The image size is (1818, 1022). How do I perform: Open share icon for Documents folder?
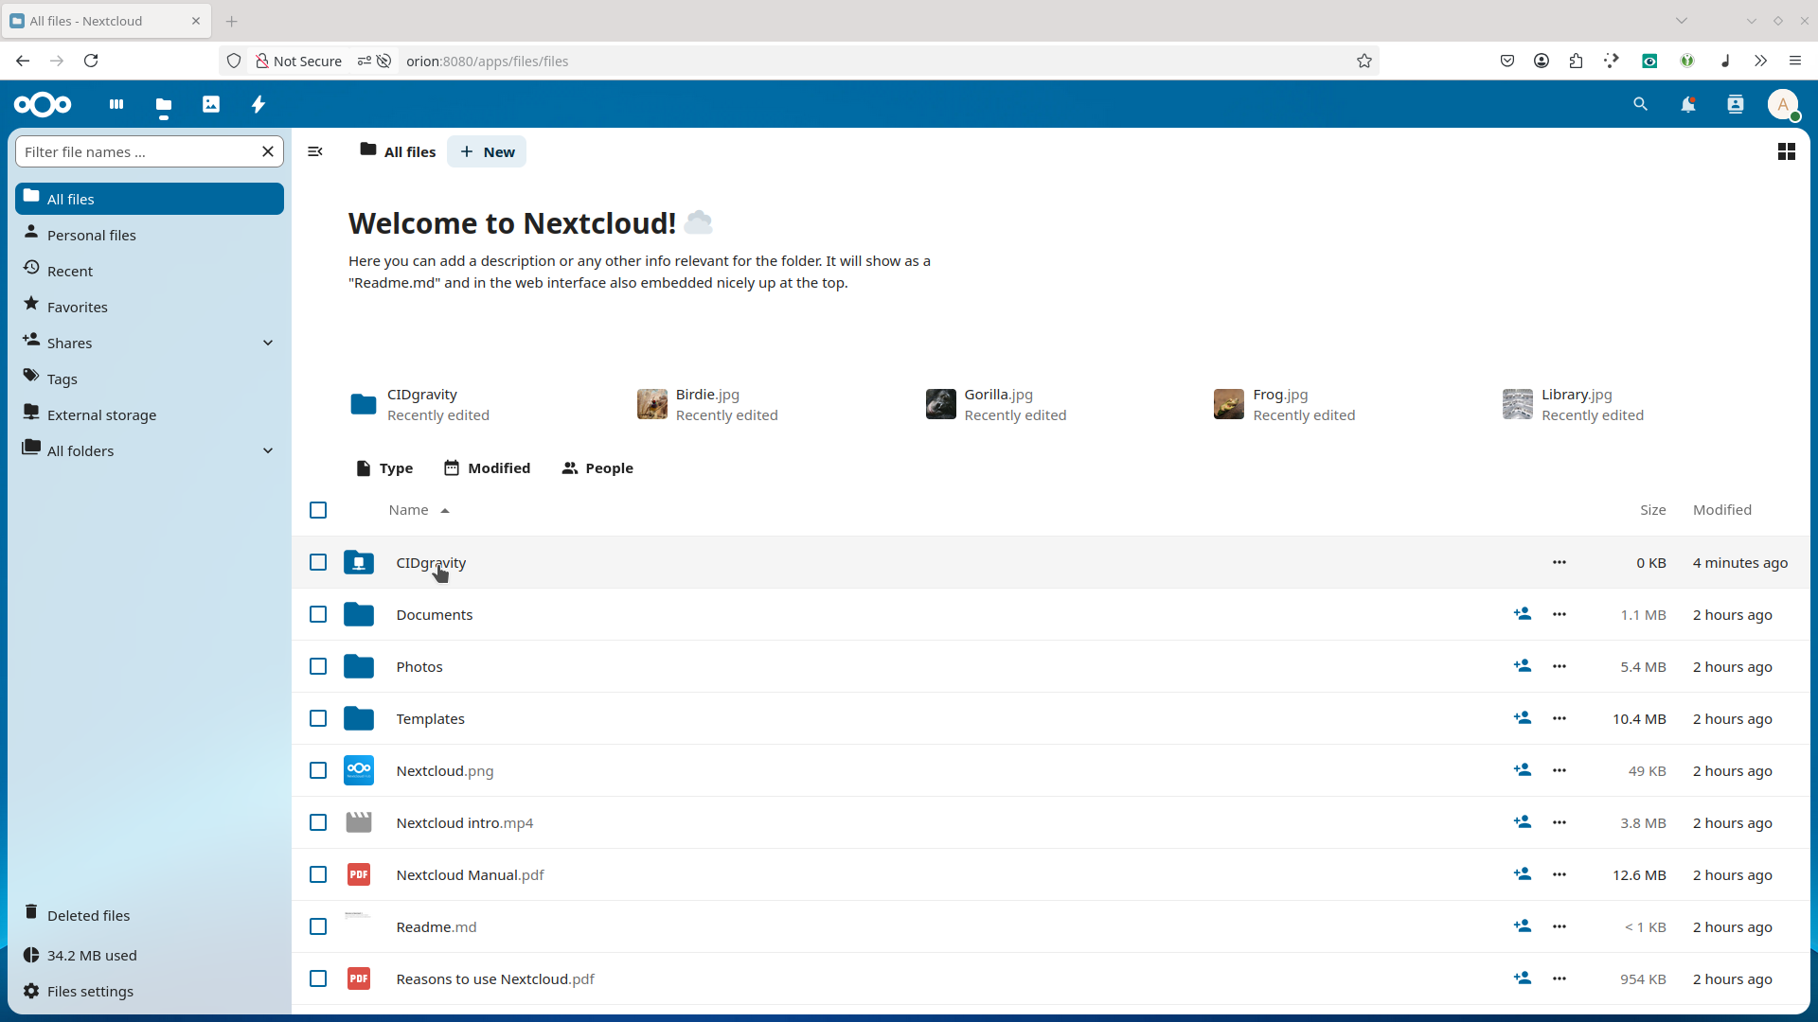pos(1523,614)
